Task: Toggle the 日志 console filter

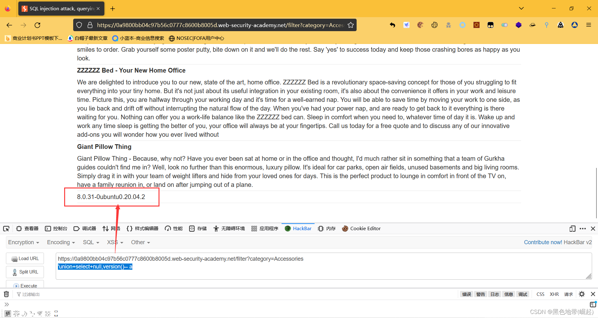Action: click(x=495, y=294)
